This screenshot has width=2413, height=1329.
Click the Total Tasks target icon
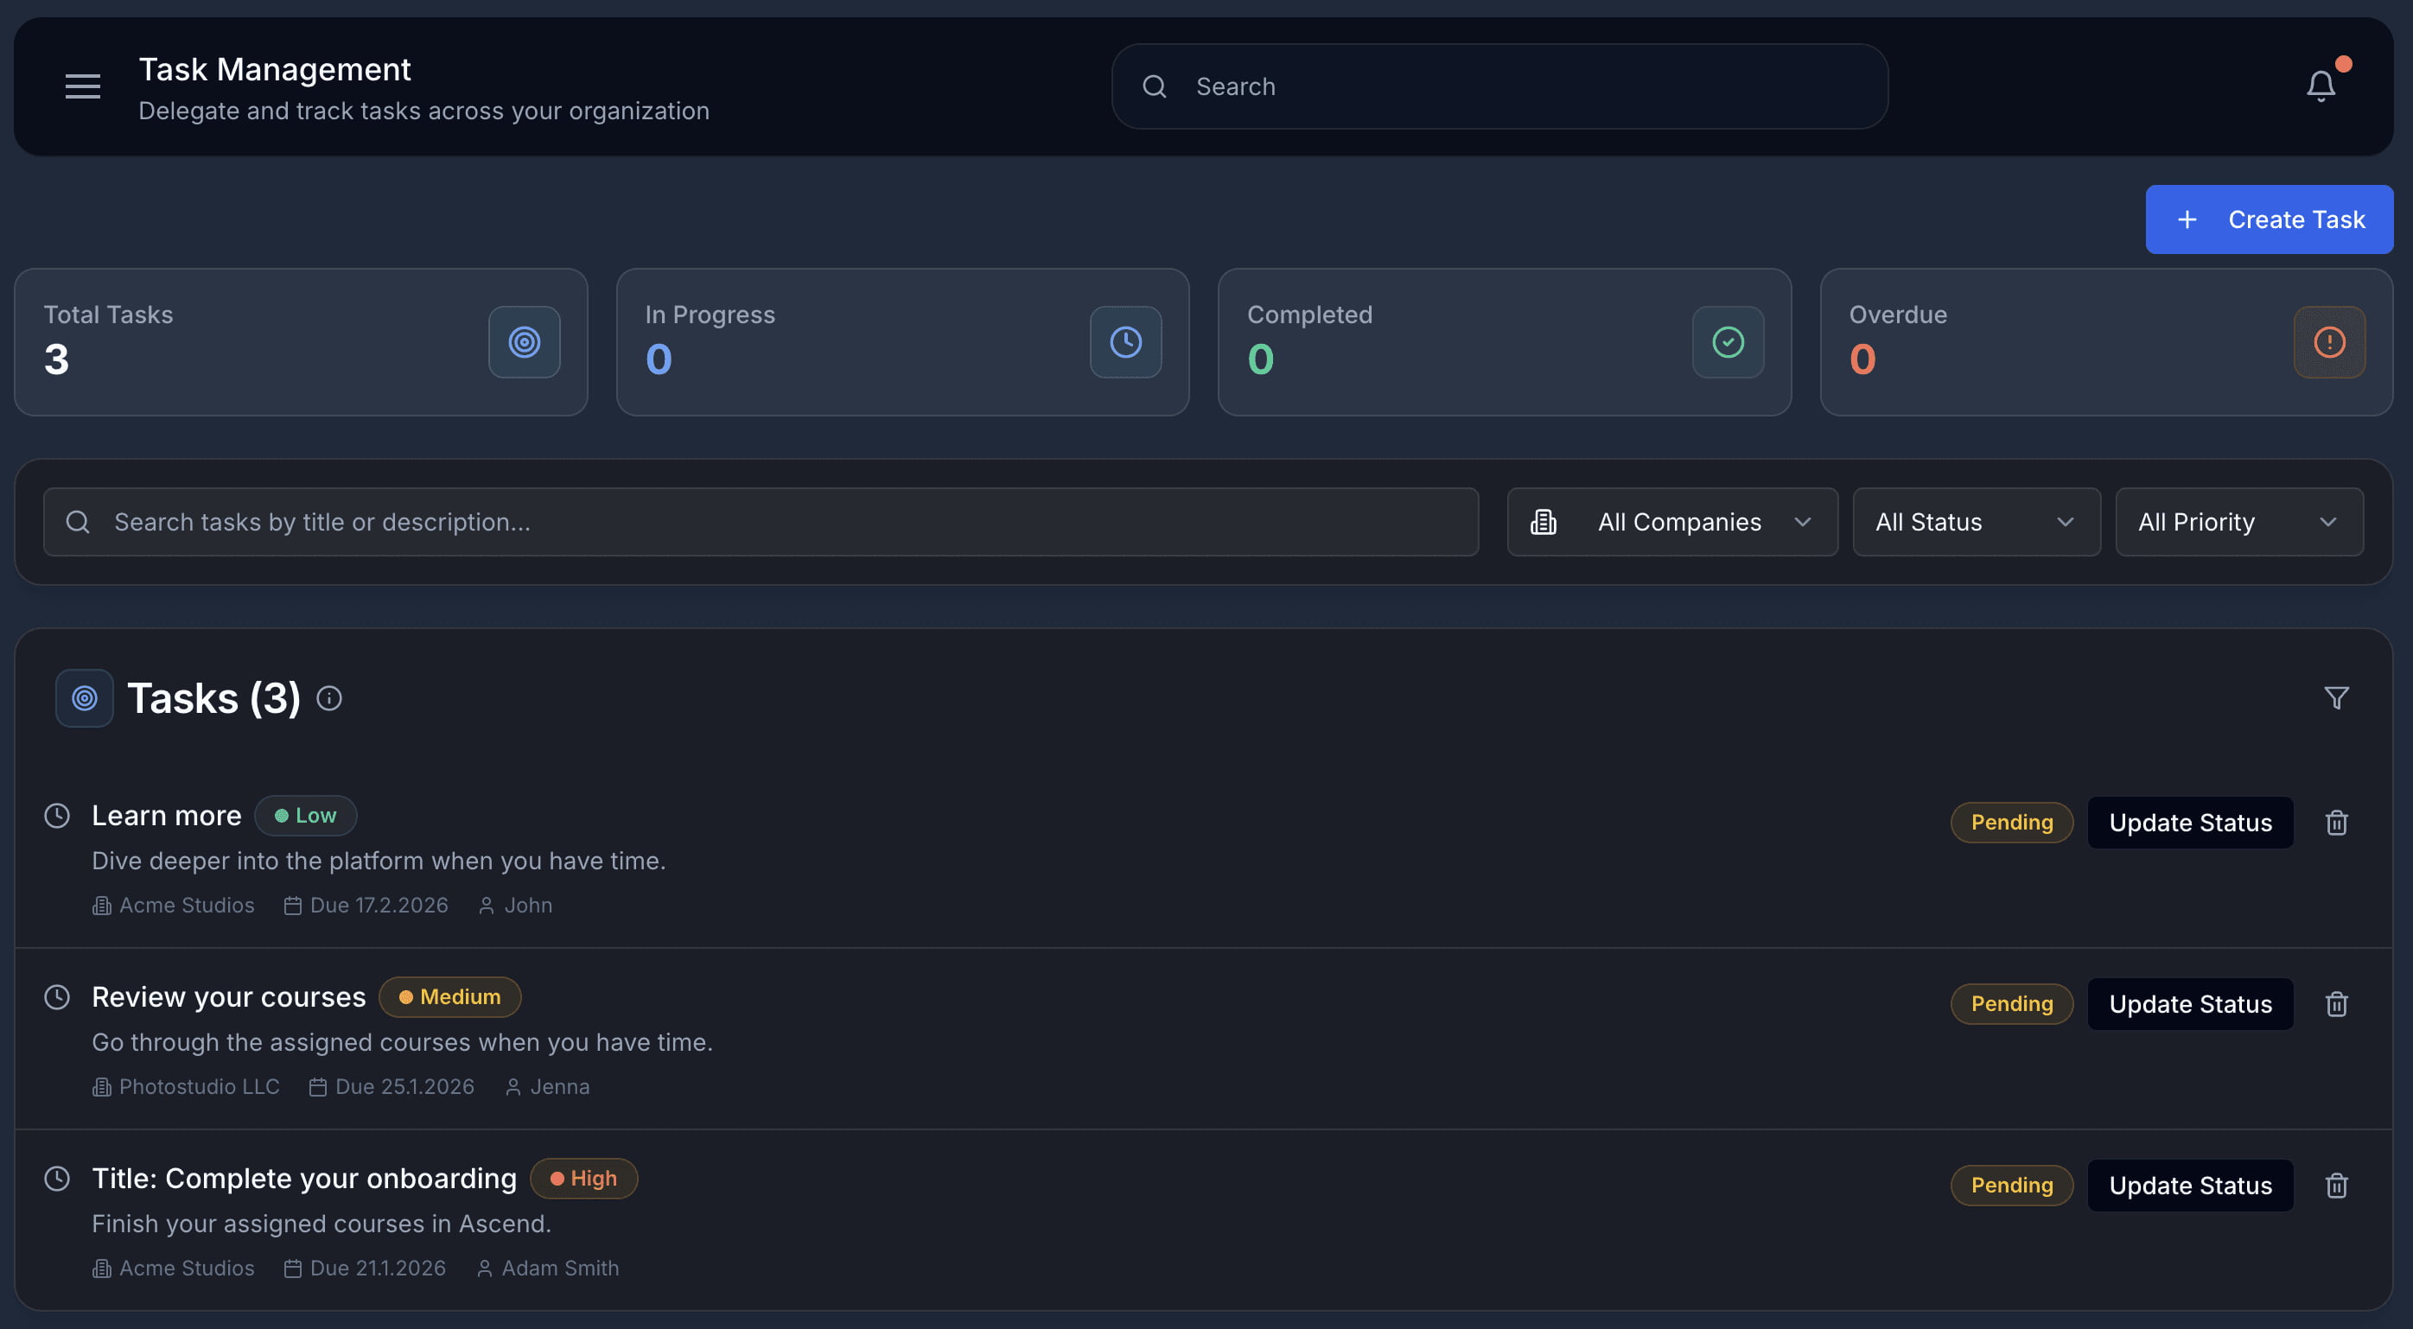[524, 342]
